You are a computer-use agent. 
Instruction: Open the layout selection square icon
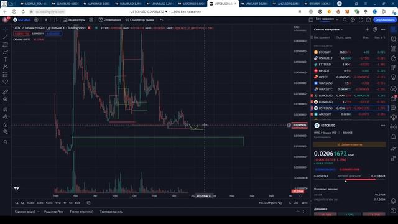pos(311,20)
